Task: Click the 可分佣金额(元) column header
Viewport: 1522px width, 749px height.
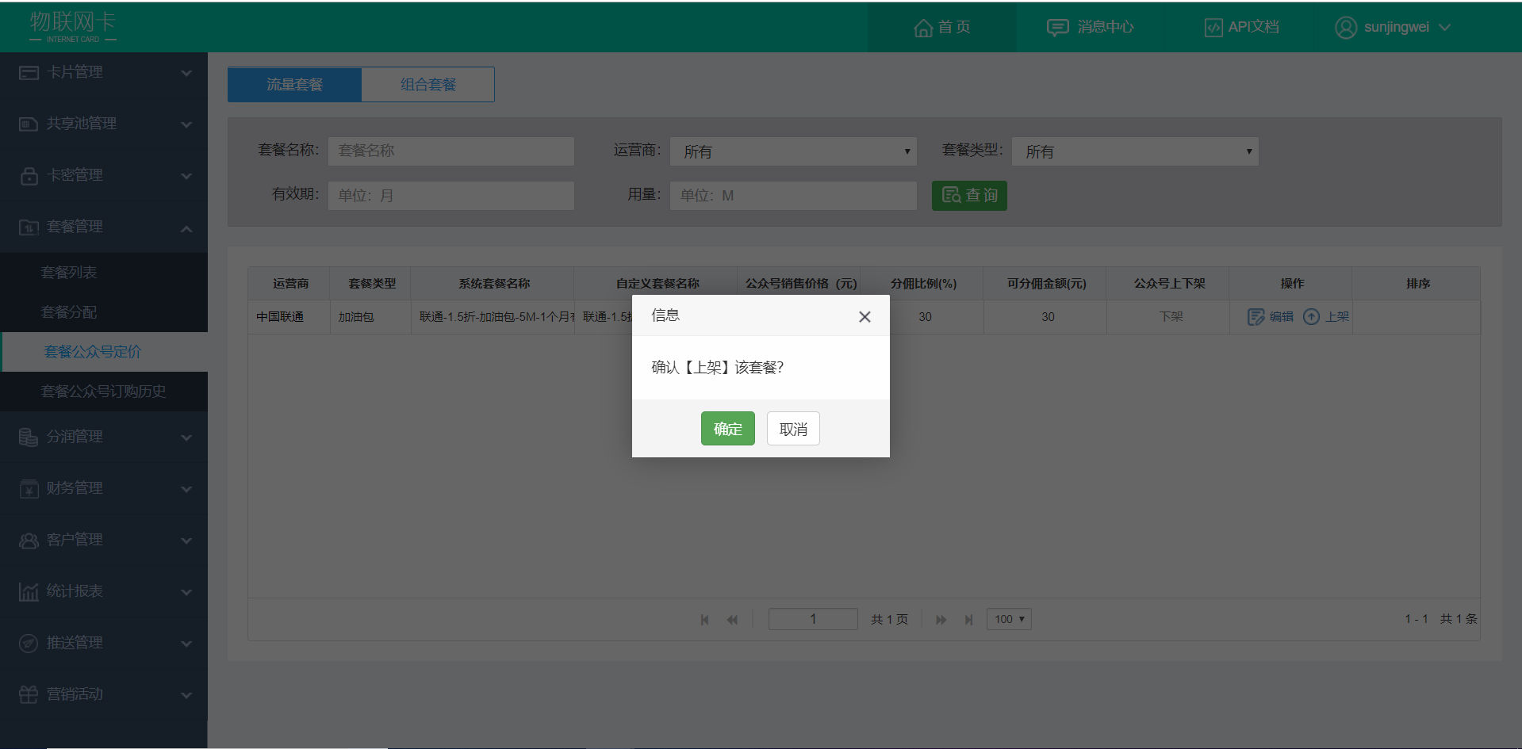Action: 1046,284
